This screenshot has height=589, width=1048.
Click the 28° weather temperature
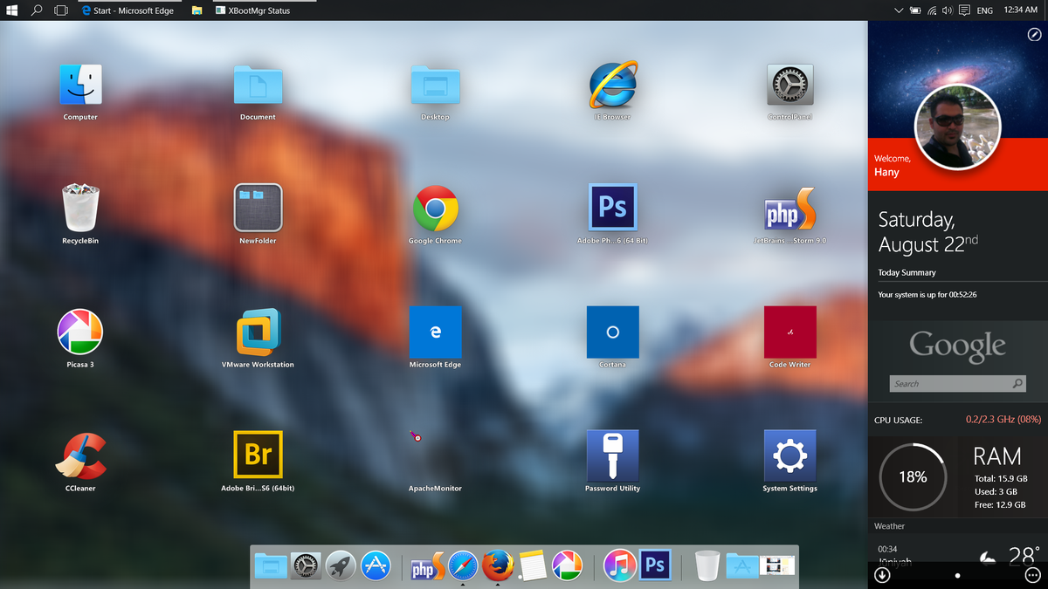[1023, 556]
